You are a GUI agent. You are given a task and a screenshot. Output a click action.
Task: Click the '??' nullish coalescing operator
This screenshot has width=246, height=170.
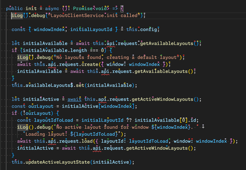pos(129,120)
